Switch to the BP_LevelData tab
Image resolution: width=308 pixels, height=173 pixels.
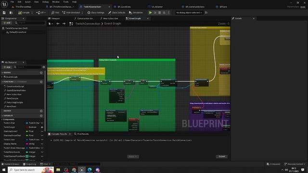point(124,7)
